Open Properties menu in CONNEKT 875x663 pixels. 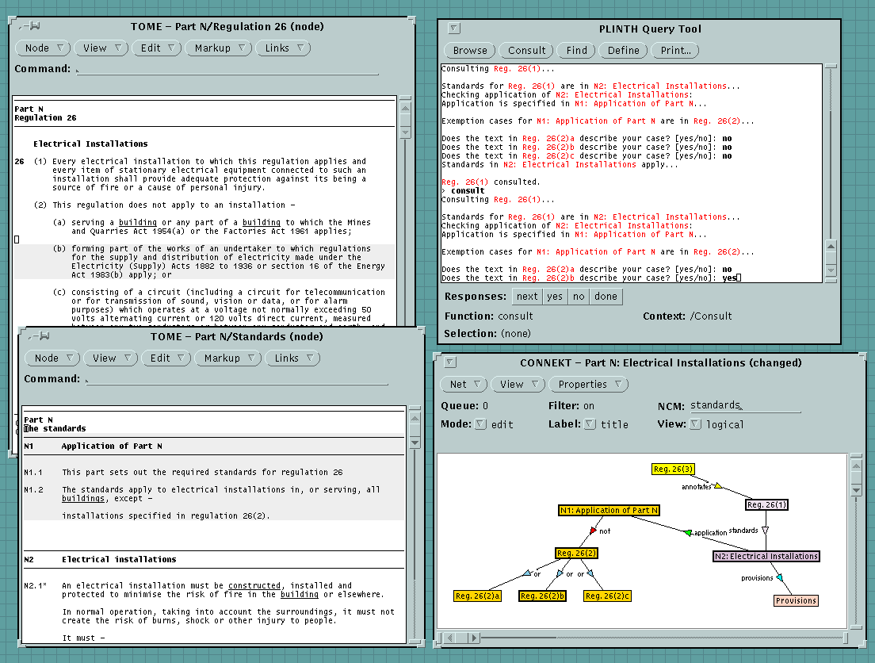tap(589, 385)
